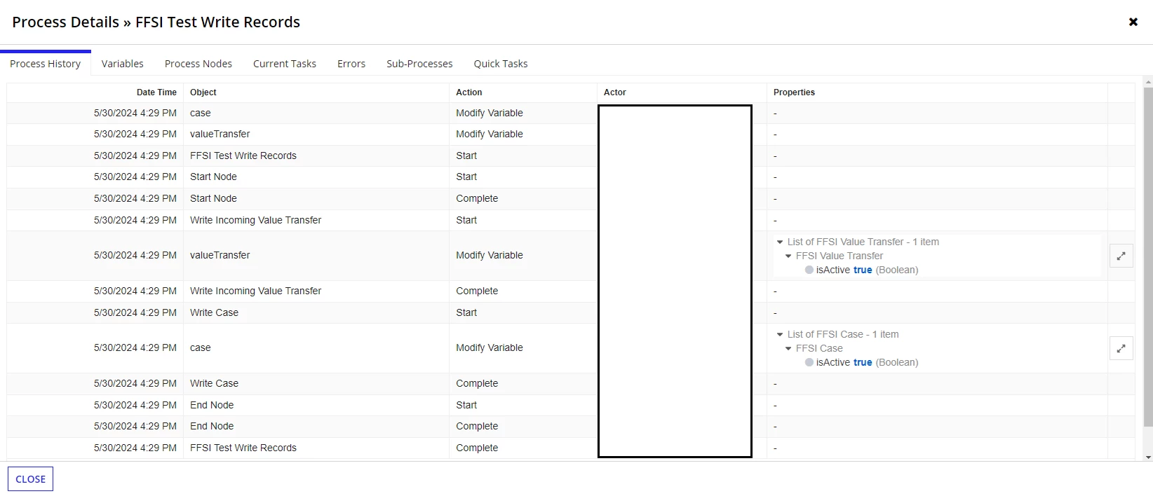
Task: Switch to the Process Nodes tab
Action: coord(198,64)
